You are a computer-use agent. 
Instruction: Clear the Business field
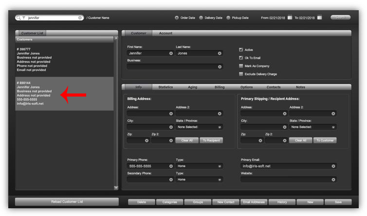tap(220, 67)
